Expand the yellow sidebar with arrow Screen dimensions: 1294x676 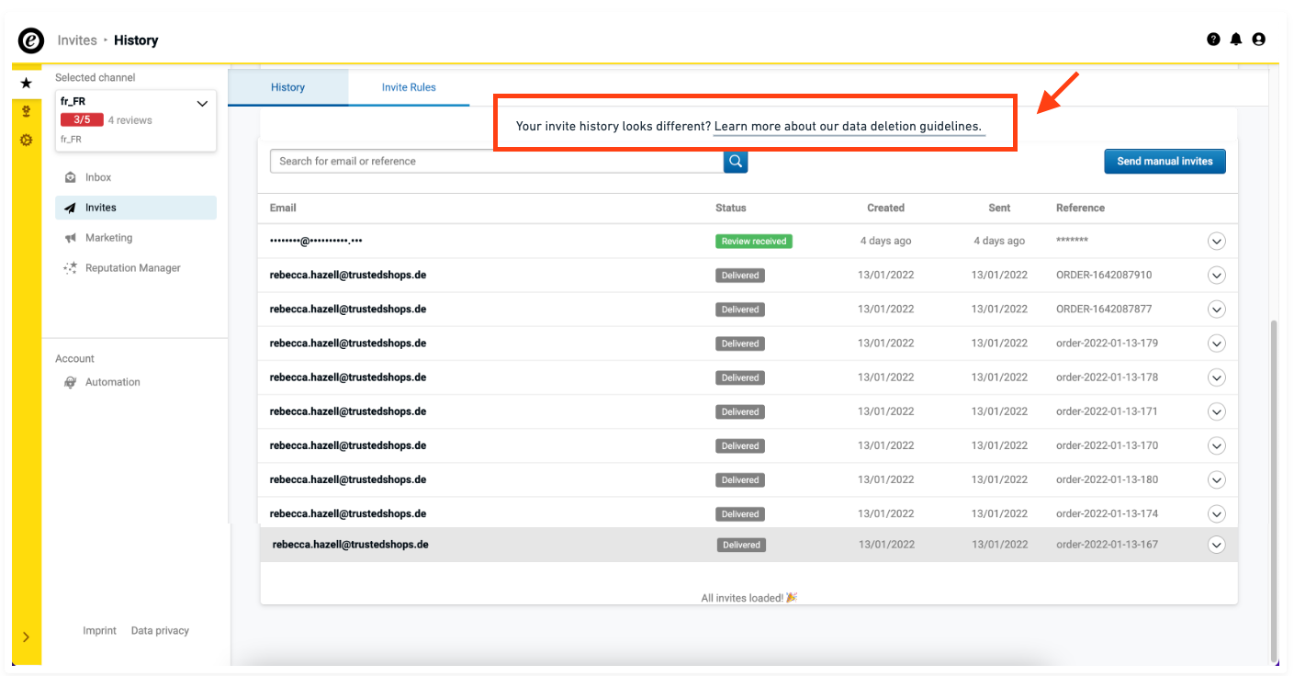[x=26, y=637]
